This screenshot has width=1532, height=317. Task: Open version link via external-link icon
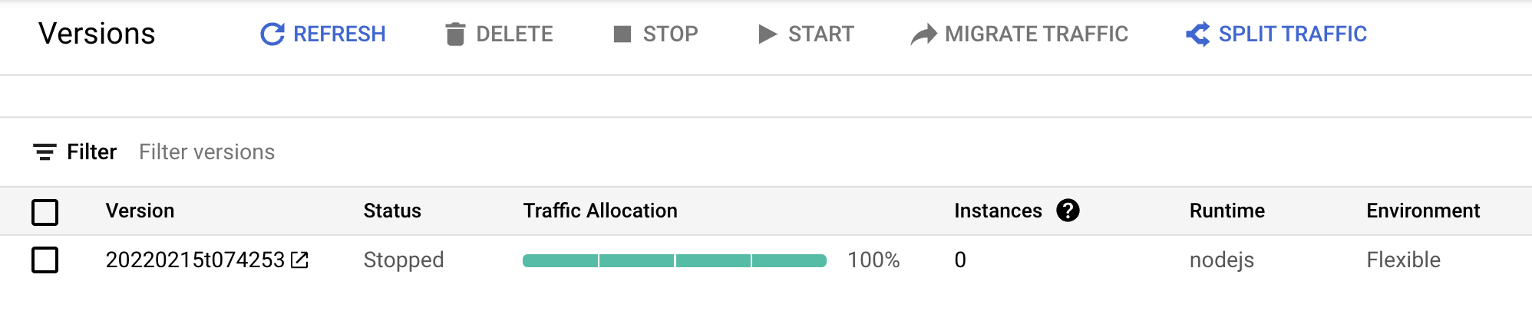[299, 260]
